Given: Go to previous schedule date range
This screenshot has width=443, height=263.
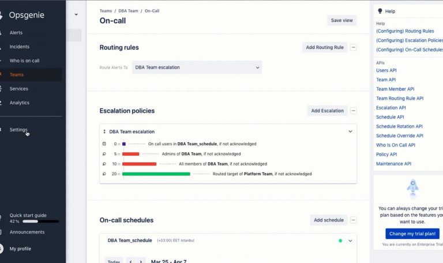Looking at the screenshot, I should pos(131,262).
